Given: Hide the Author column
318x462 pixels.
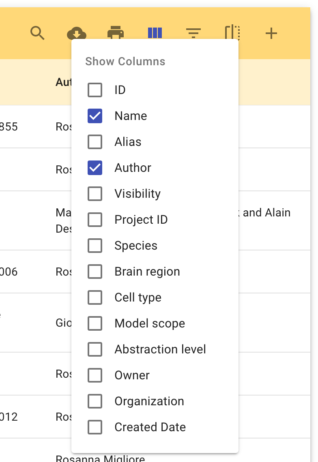Looking at the screenshot, I should (x=95, y=168).
